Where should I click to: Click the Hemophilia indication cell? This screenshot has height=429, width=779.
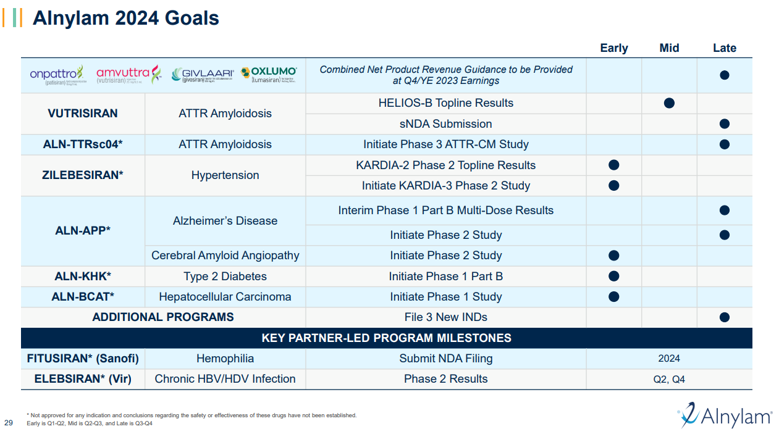click(225, 359)
